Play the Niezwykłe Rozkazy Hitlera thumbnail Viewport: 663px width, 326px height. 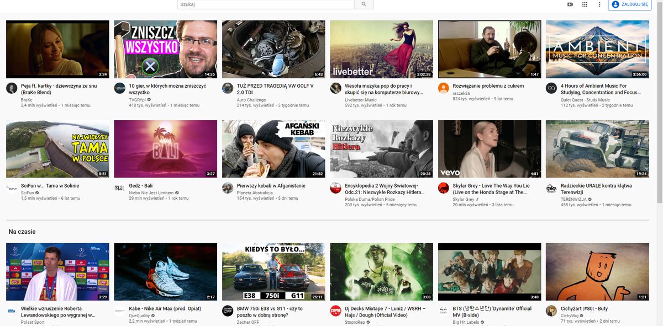381,149
